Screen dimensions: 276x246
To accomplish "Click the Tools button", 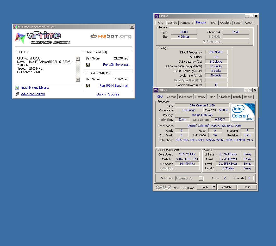I will point(205,187).
